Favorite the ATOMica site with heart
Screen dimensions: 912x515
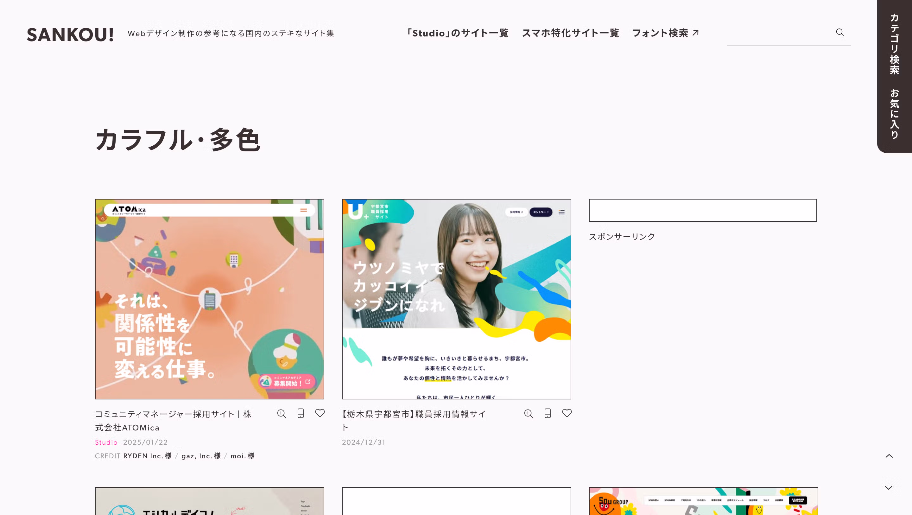(x=320, y=413)
